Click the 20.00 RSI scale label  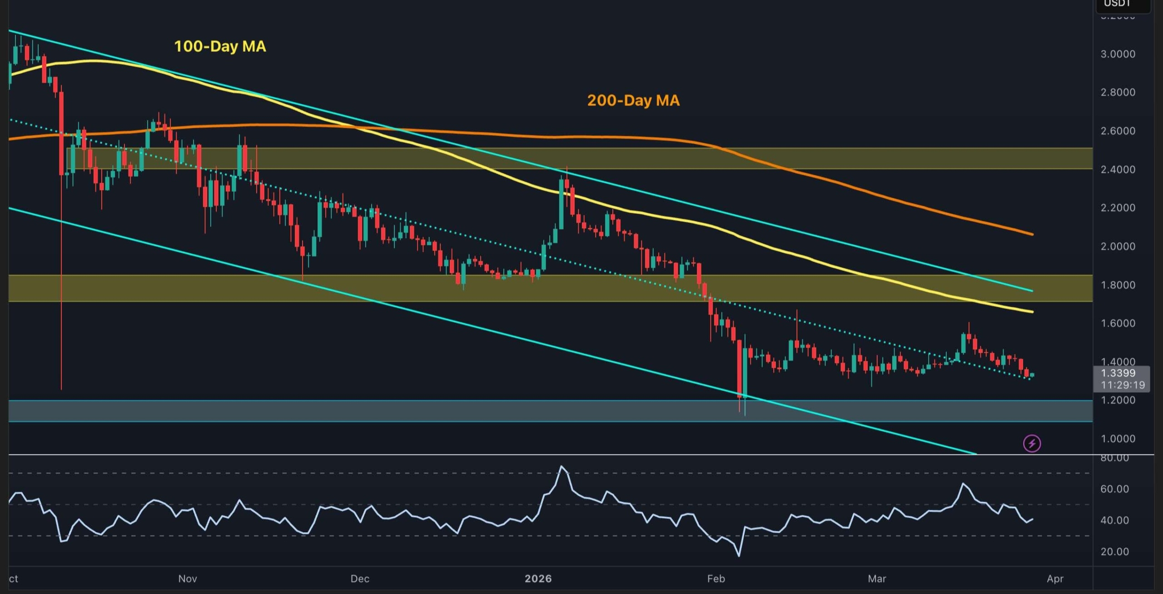(1114, 552)
